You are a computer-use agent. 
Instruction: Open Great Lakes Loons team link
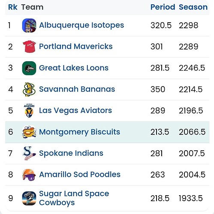pos(74,68)
